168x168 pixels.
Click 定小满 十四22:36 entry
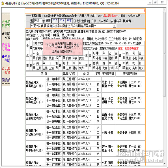click(129, 132)
